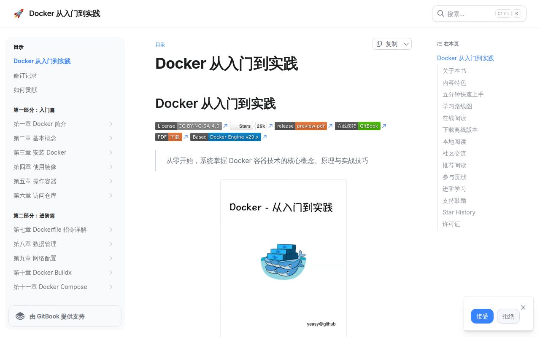Open the License CC BY-NC-SA 4.0 badge
540x337 pixels.
[x=189, y=126]
